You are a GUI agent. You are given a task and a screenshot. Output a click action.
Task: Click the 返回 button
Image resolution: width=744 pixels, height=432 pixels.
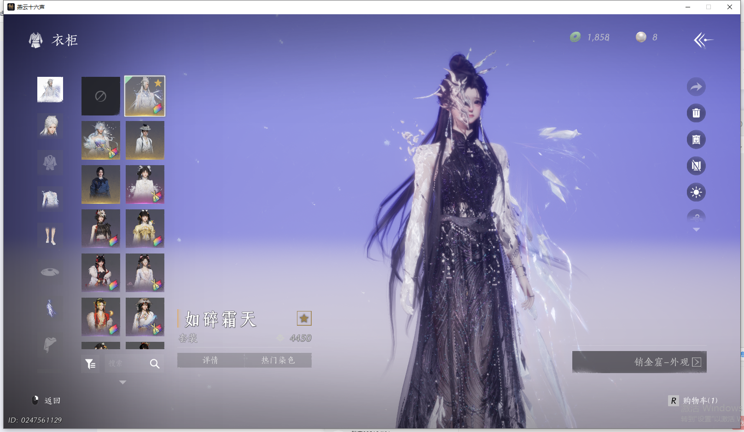(47, 401)
